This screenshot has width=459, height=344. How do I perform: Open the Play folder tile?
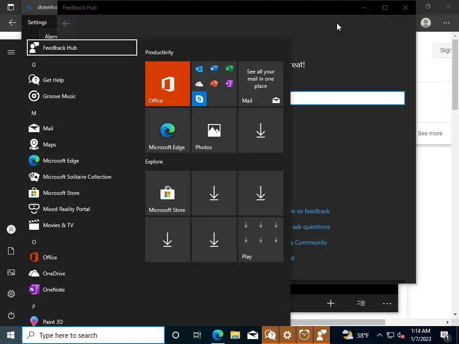coord(261,240)
